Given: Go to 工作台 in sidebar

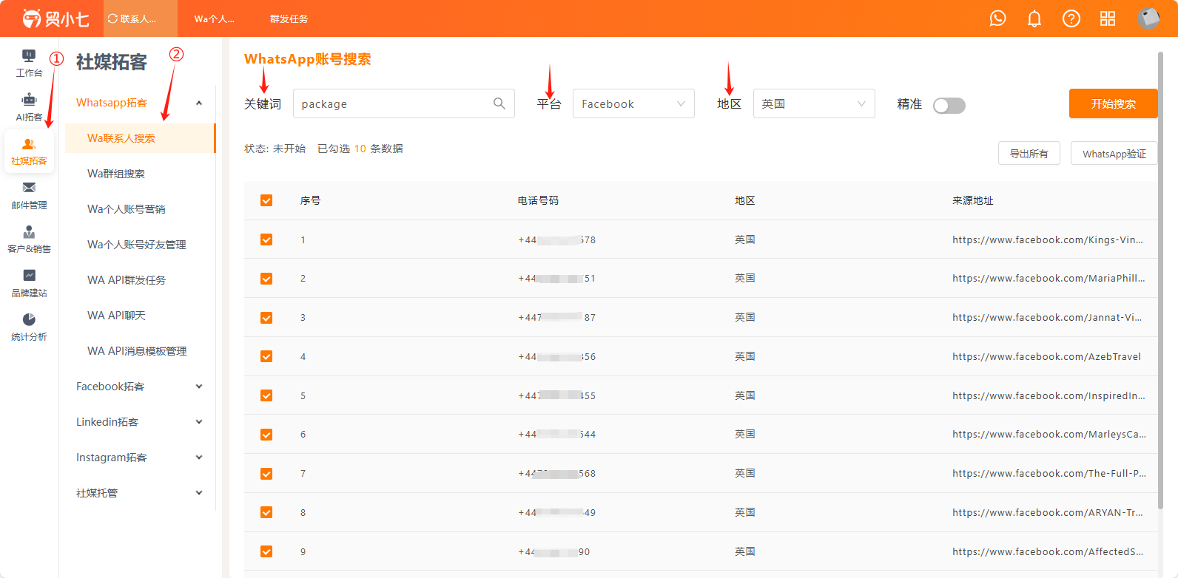Looking at the screenshot, I should (x=29, y=64).
